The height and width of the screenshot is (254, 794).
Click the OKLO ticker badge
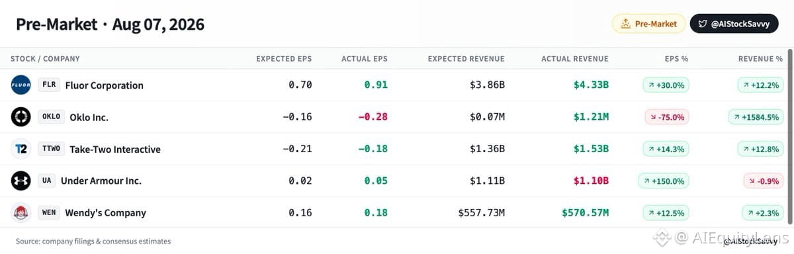pyautogui.click(x=51, y=116)
